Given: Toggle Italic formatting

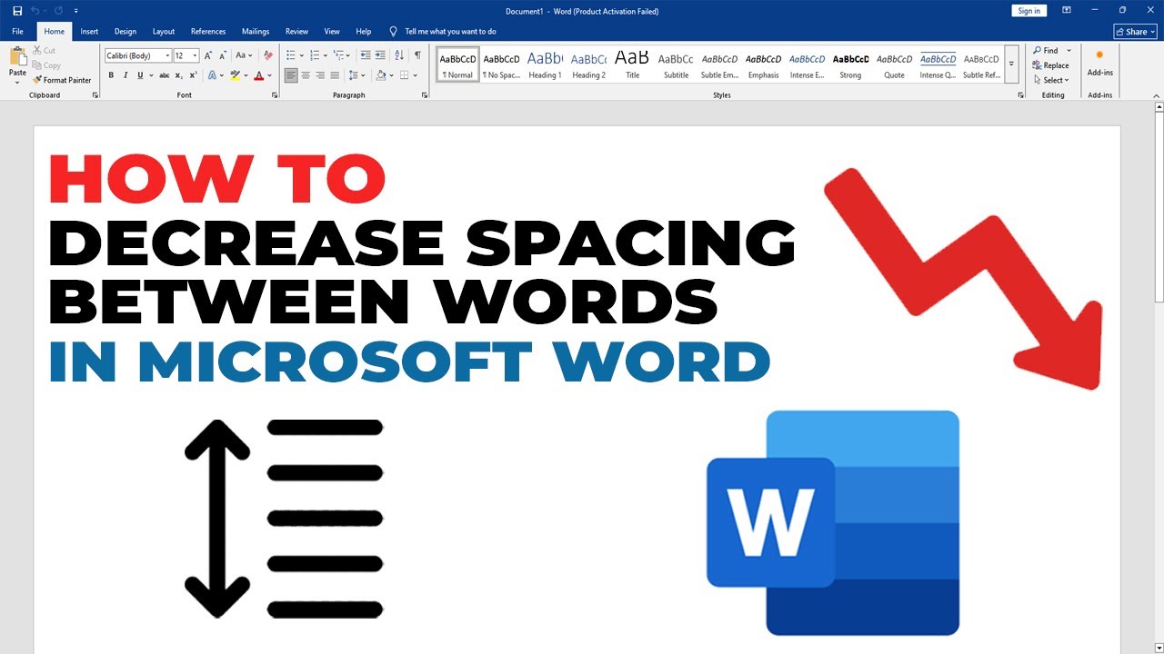Looking at the screenshot, I should pos(125,75).
